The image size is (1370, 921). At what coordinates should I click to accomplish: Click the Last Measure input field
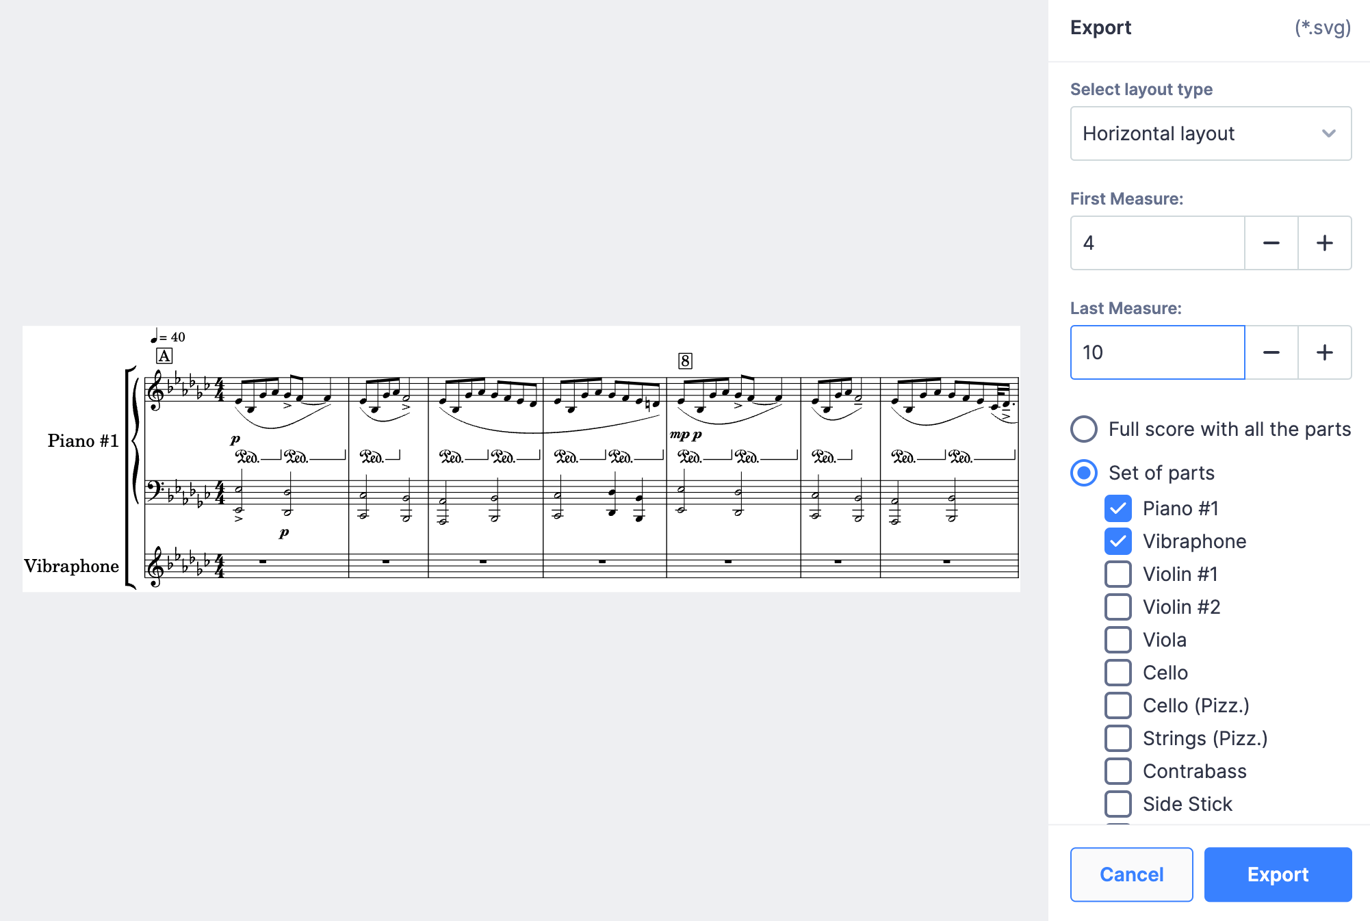point(1156,352)
